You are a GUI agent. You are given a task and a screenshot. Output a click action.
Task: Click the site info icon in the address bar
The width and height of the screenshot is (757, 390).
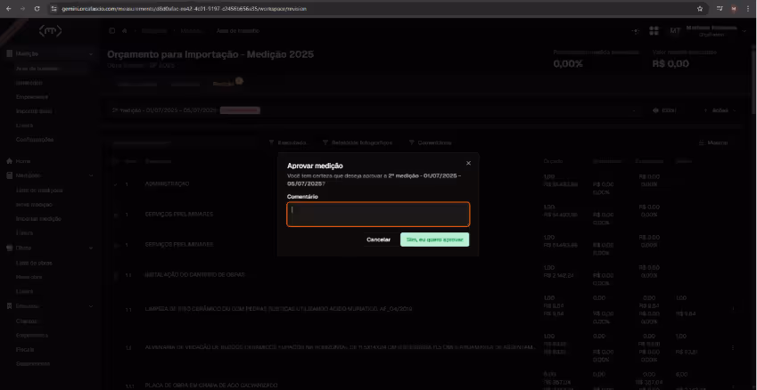pyautogui.click(x=54, y=9)
